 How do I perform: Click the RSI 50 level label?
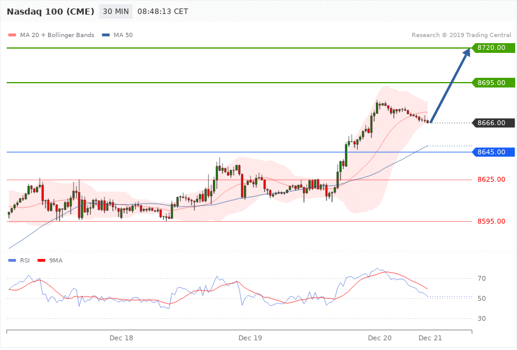(x=482, y=298)
